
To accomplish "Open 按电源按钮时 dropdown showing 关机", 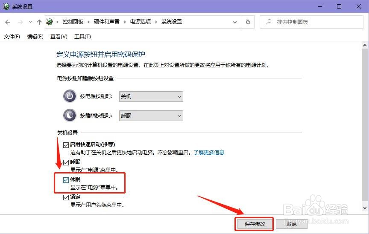I will pyautogui.click(x=151, y=97).
